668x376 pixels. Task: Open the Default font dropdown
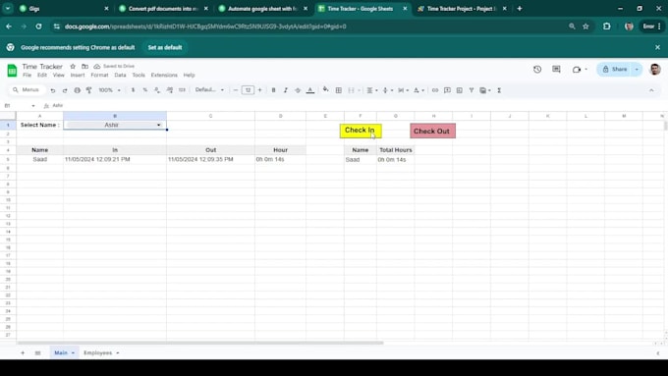[x=209, y=90]
